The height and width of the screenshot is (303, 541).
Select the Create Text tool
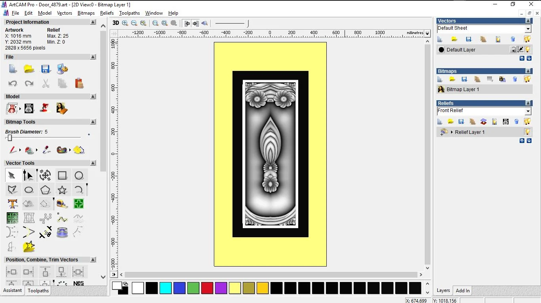[x=12, y=204]
